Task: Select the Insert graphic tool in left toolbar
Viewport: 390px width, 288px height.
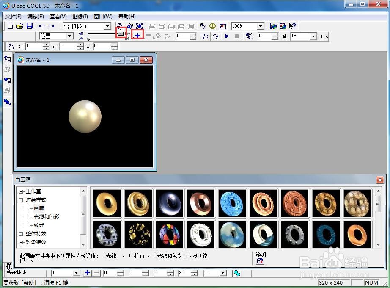Action: pos(8,80)
